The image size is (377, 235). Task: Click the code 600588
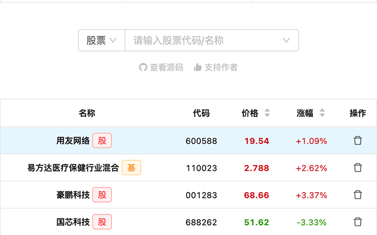coord(201,141)
